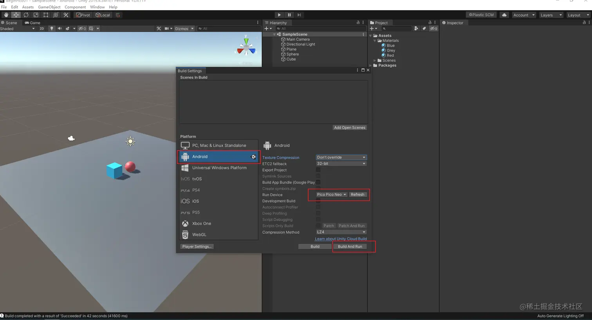Screen dimensions: 592x320
Task: Open the Account dropdown
Action: tap(523, 15)
